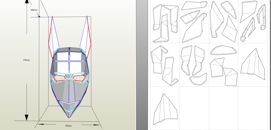Viewport: 271px width, 130px height.
Task: Click the right ear of the 3D mask
Action: [x=86, y=38]
